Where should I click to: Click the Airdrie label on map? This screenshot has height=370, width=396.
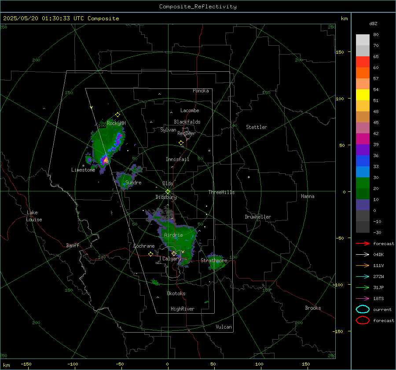(173, 235)
